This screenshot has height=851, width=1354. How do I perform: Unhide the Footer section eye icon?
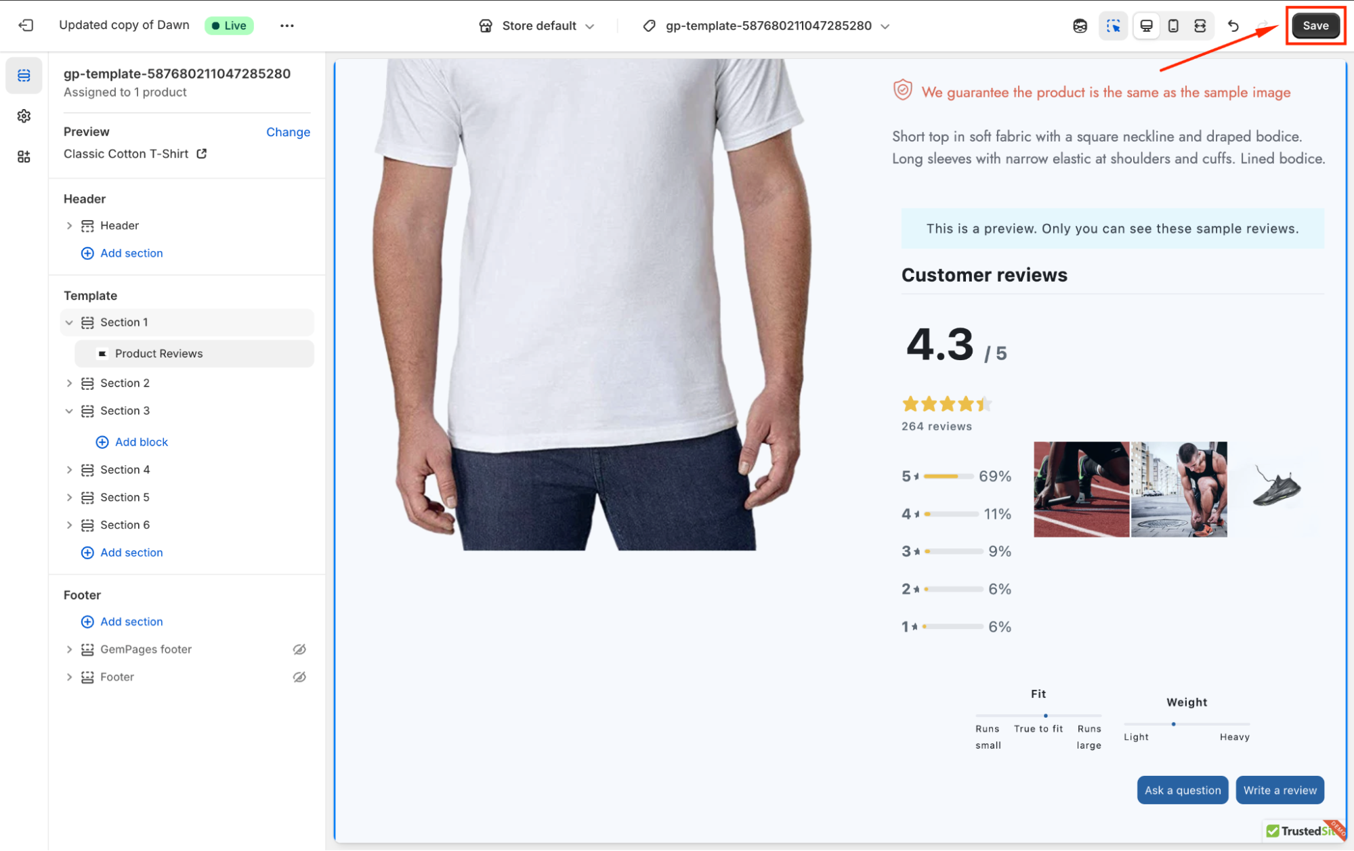299,677
